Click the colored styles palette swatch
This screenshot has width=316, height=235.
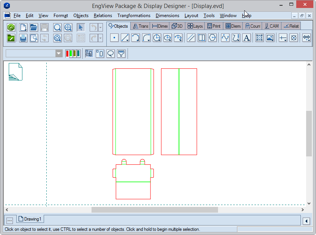tap(73, 54)
